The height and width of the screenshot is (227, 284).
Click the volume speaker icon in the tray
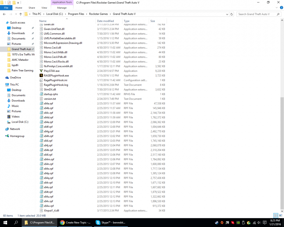tap(259, 223)
